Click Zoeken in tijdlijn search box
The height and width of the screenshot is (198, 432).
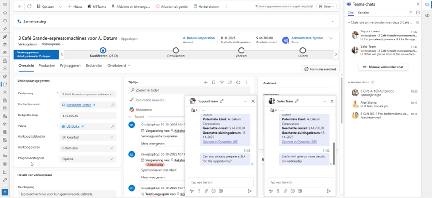click(189, 90)
